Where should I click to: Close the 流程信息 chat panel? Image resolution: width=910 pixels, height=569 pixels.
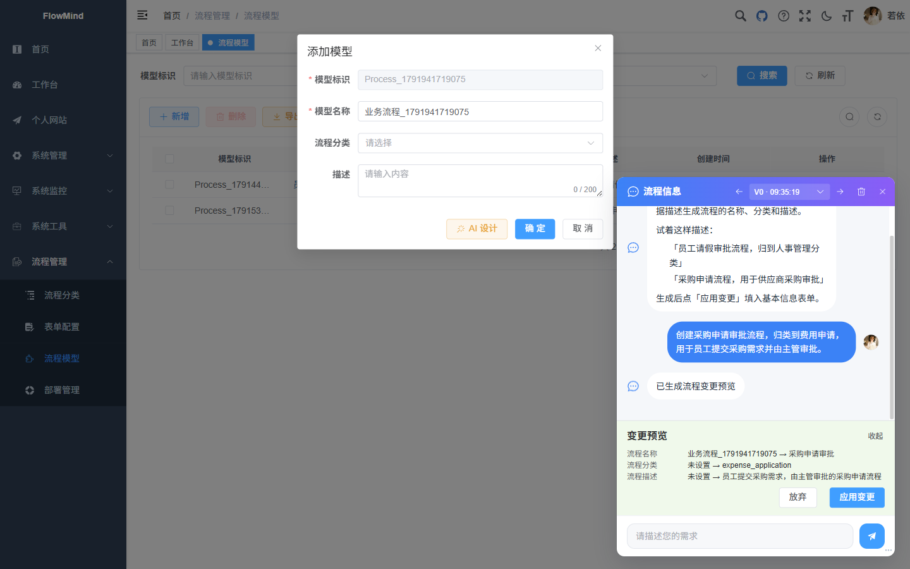point(882,192)
